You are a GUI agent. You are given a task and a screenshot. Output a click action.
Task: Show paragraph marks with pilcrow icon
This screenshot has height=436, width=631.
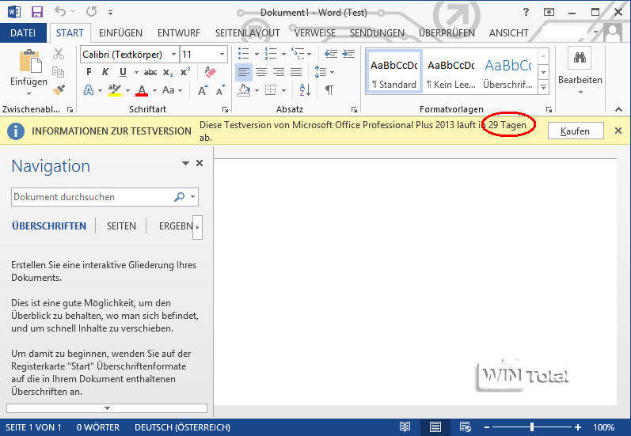(x=329, y=90)
